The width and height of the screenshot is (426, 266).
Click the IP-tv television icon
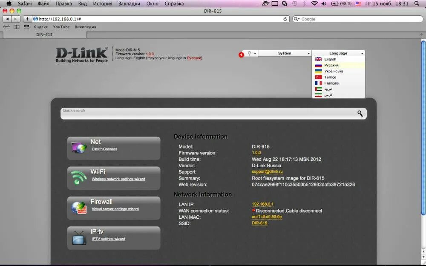pyautogui.click(x=79, y=238)
